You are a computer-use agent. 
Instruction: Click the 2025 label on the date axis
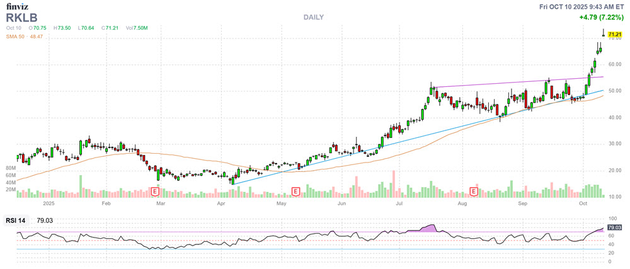click(50, 204)
